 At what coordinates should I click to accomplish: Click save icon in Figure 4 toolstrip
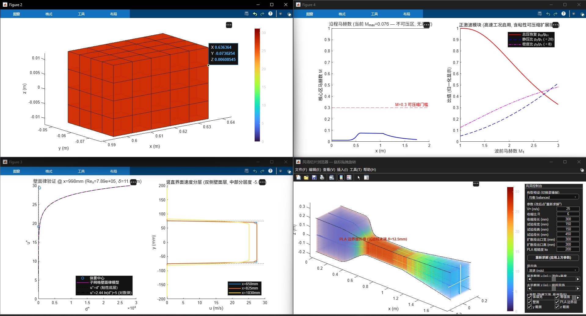click(540, 14)
